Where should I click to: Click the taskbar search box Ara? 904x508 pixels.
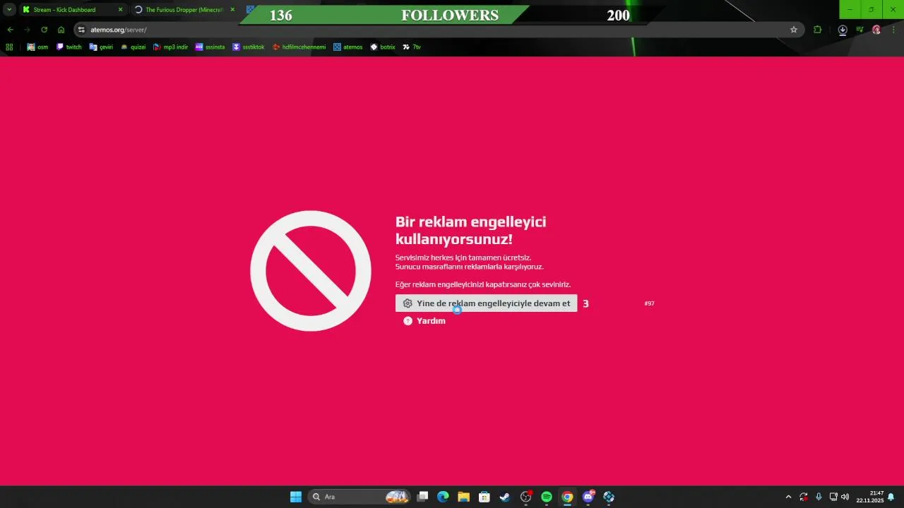coord(360,497)
